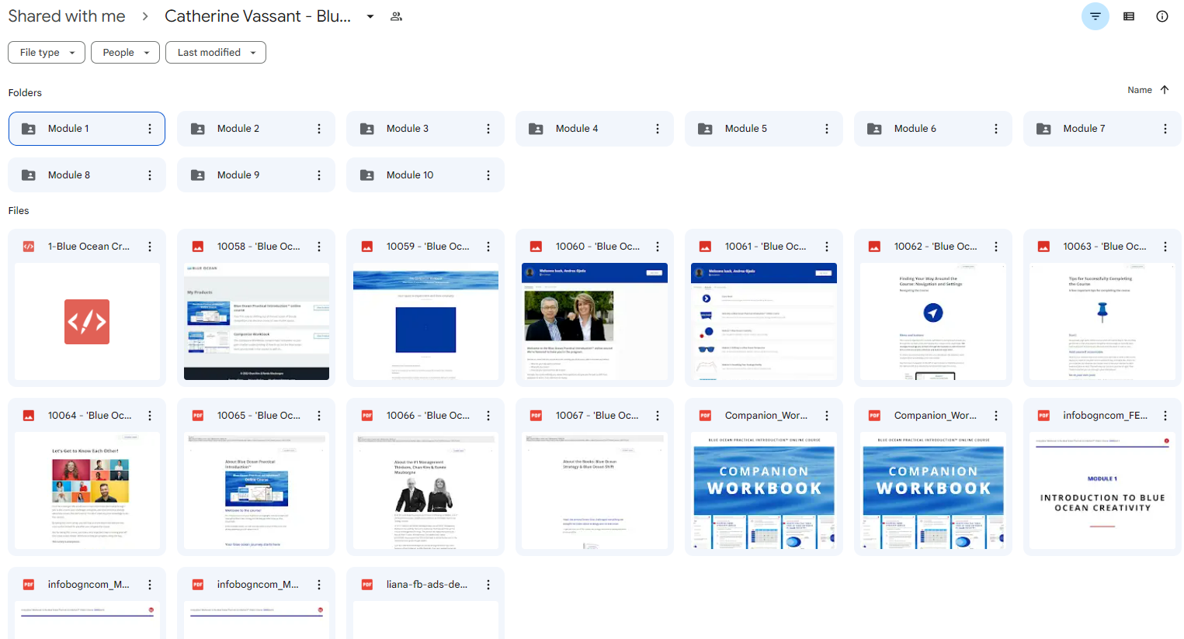
Task: Open more actions for Module 2
Action: (x=319, y=129)
